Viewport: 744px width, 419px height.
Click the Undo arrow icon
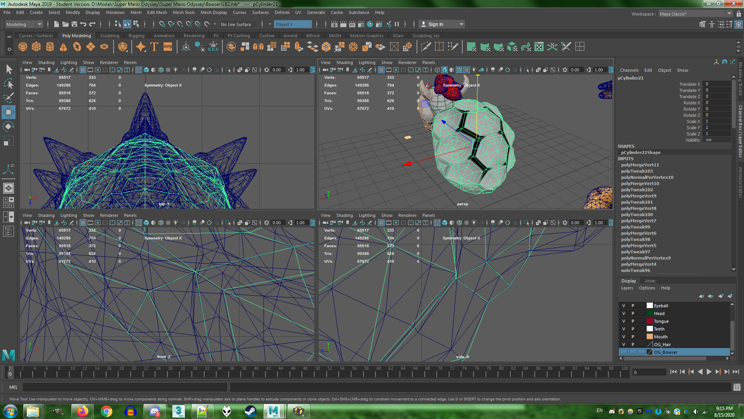pyautogui.click(x=83, y=24)
